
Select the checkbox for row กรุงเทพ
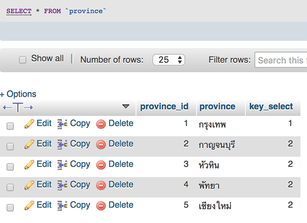click(10, 126)
